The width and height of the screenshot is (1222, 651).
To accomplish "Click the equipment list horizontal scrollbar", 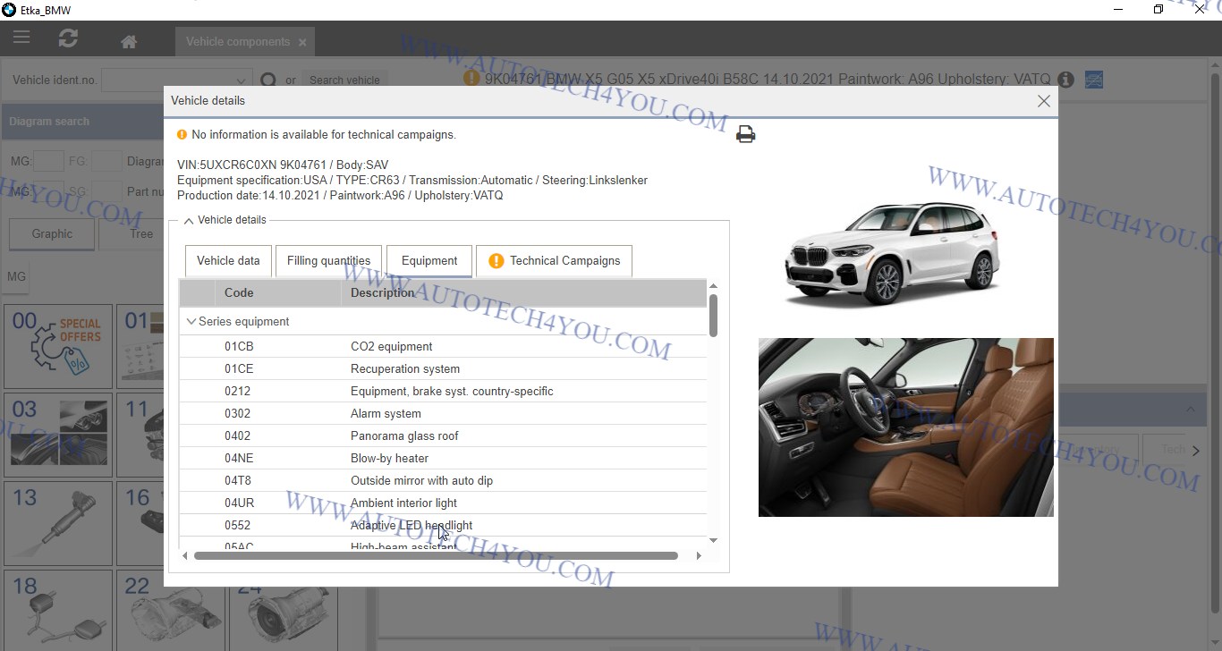I will point(436,556).
